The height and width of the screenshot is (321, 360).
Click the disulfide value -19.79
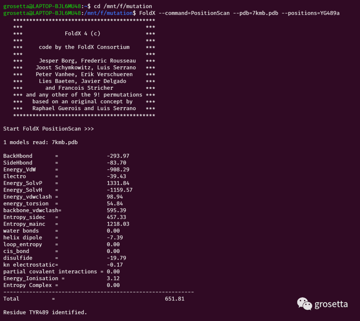(x=116, y=258)
